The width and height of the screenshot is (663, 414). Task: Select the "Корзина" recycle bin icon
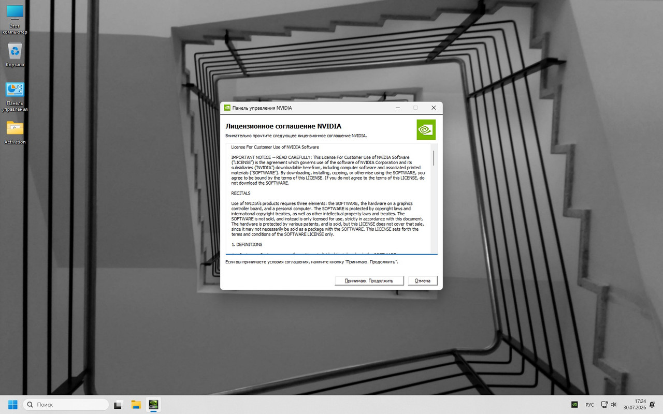(15, 55)
